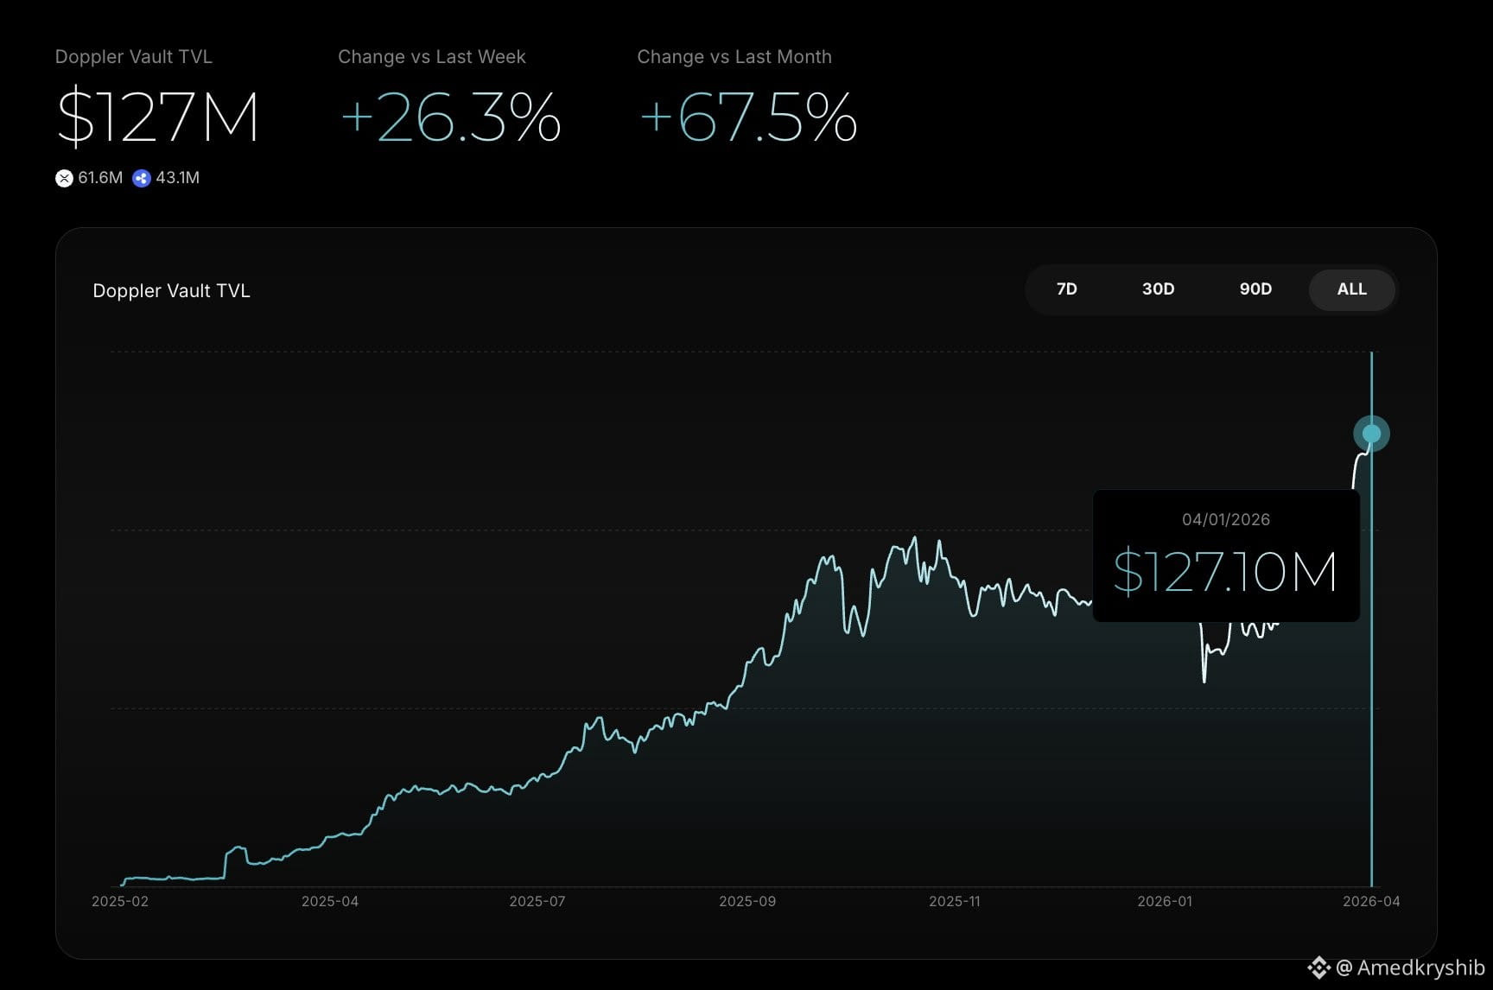Click the Change vs Last Week label
This screenshot has height=990, width=1493.
pos(432,57)
